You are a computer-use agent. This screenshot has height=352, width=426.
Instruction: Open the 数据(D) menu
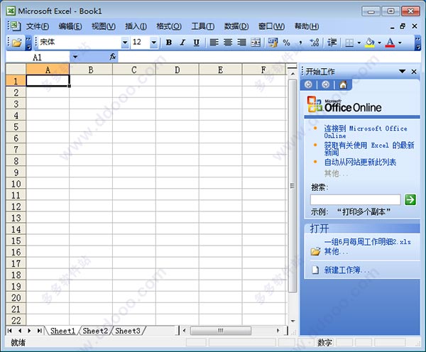[236, 26]
